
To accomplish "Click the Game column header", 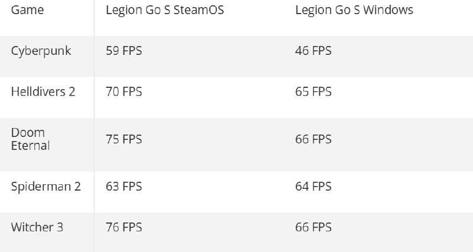I will click(27, 10).
